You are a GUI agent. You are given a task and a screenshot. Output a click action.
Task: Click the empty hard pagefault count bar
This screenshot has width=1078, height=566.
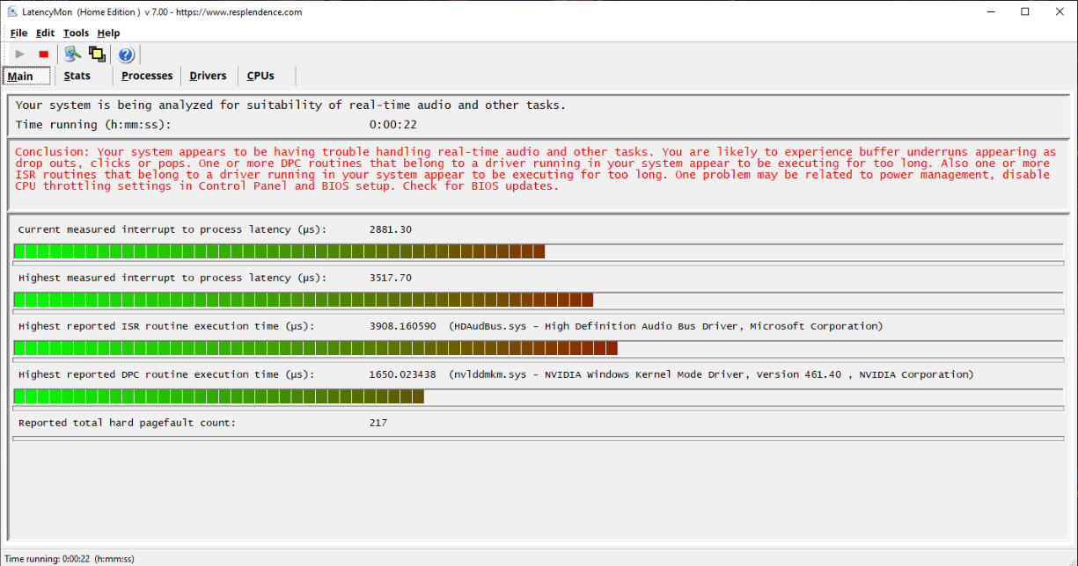pos(539,438)
